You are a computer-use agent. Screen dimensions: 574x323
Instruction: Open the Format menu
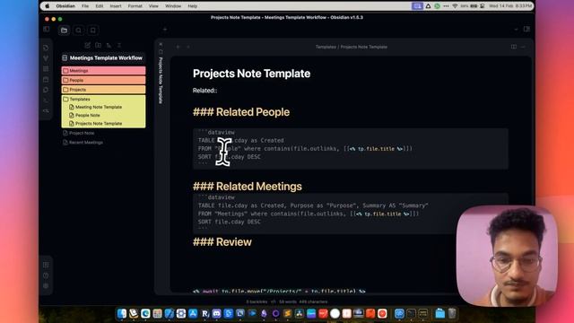pyautogui.click(x=135, y=6)
